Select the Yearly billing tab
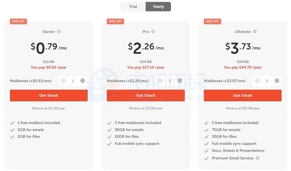 tap(158, 6)
